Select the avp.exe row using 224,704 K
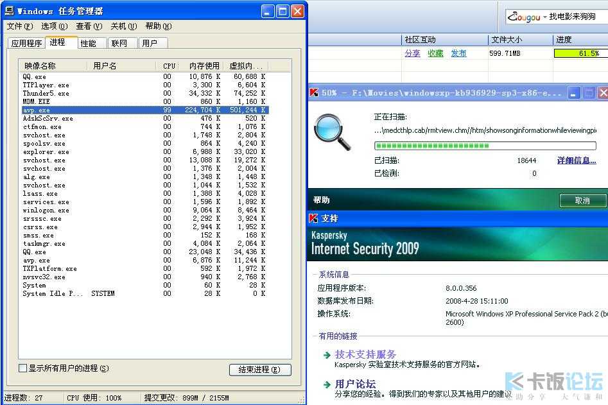 coord(144,110)
